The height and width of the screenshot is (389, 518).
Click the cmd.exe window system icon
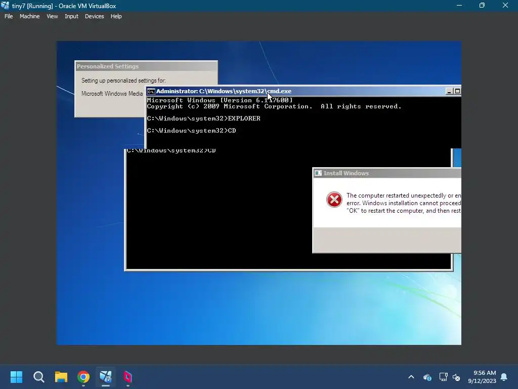(151, 91)
